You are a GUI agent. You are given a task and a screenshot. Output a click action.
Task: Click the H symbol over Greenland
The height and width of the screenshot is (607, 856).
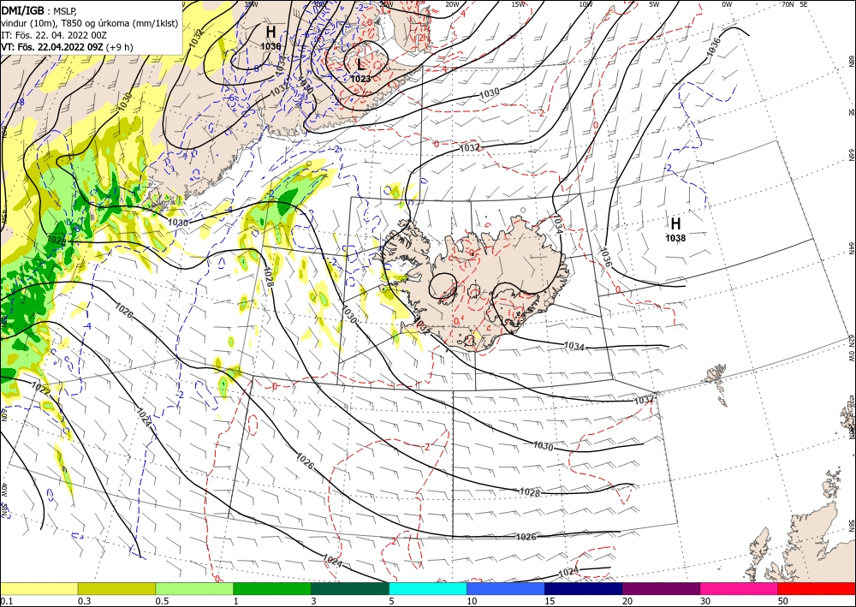270,32
